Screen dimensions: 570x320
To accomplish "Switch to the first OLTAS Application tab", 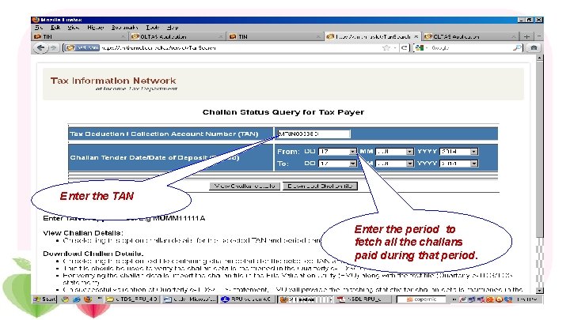I will coord(177,36).
